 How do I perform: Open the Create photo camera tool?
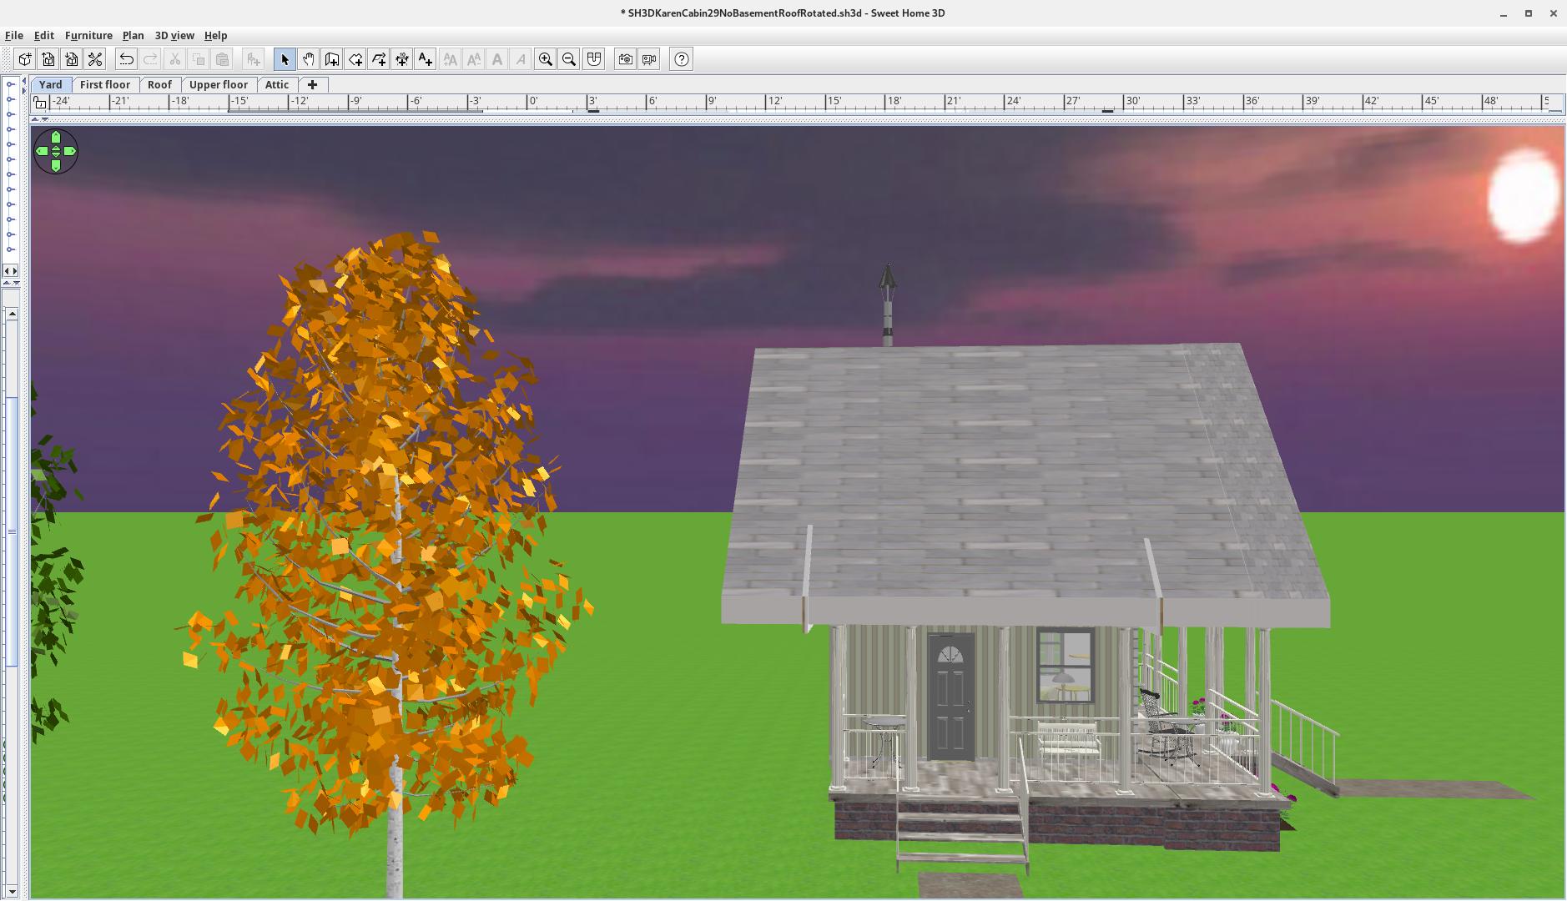pos(625,59)
